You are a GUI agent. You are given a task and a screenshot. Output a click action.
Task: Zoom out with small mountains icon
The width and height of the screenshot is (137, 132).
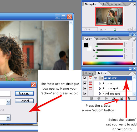click(101, 30)
